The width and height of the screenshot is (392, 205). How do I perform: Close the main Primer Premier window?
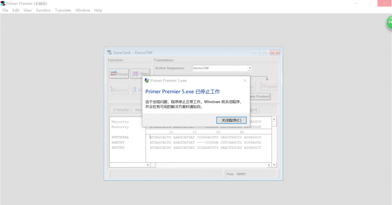pyautogui.click(x=385, y=3)
